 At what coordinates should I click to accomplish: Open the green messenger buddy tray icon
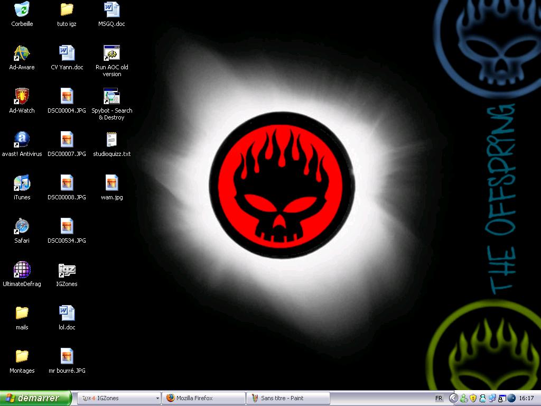[x=464, y=398]
